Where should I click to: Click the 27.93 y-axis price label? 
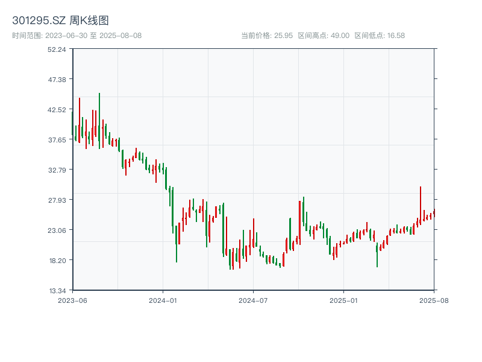(57, 200)
